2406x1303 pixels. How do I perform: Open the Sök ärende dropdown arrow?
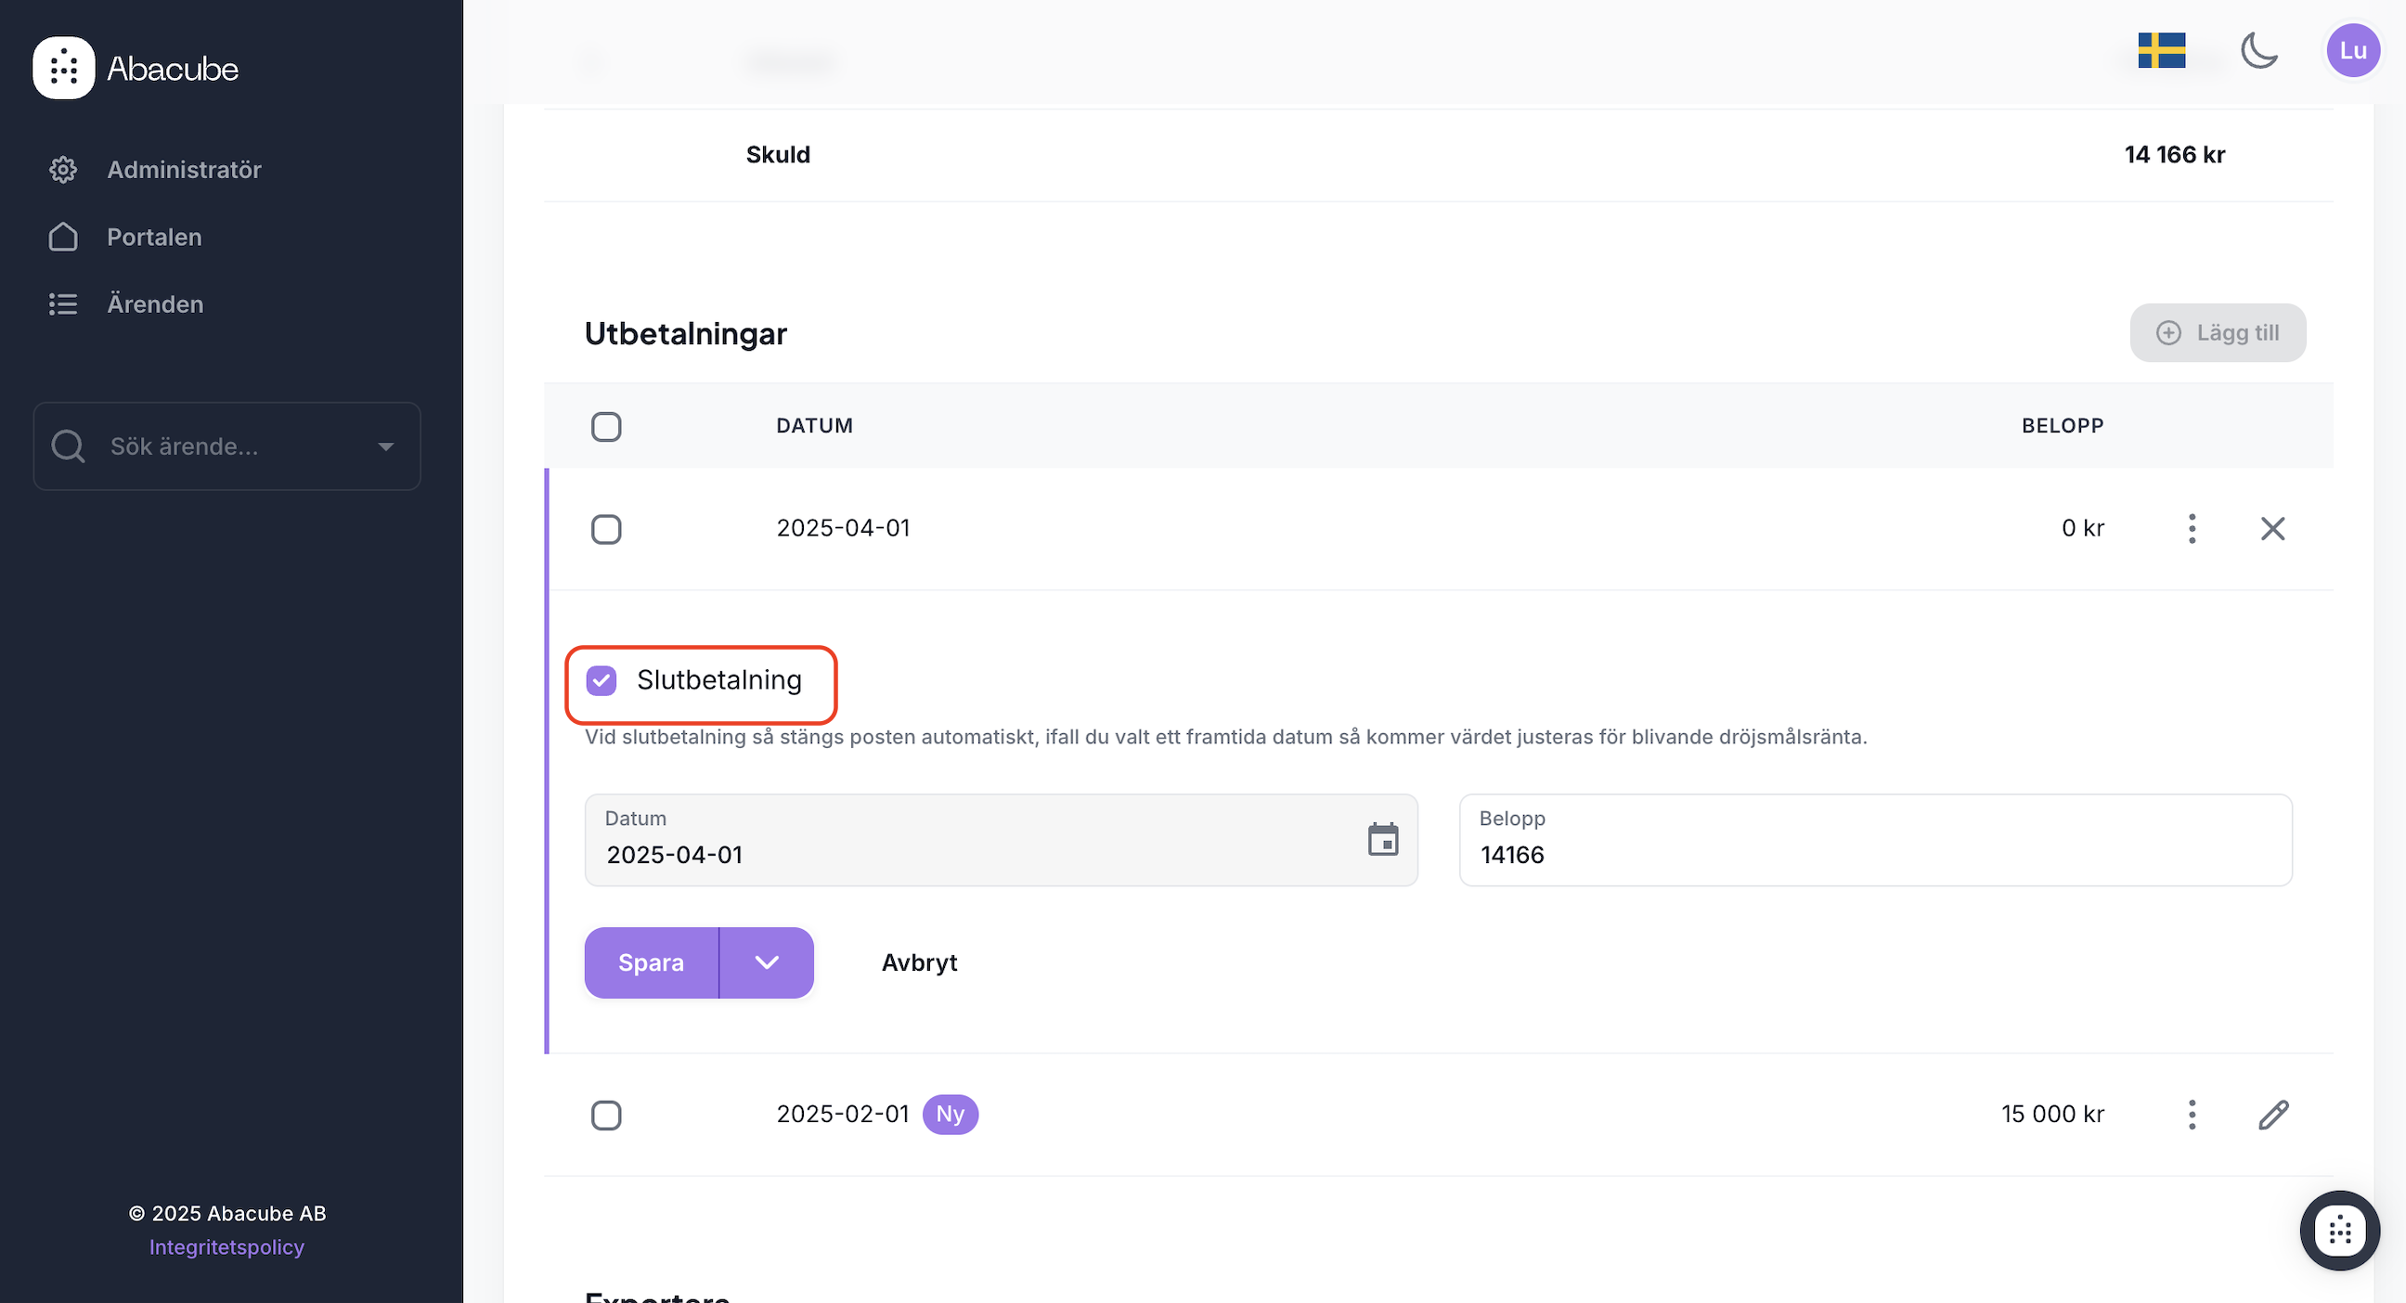[386, 446]
